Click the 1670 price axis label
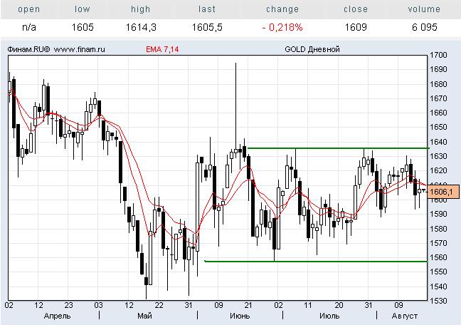Image resolution: width=461 pixels, height=325 pixels. tap(438, 98)
